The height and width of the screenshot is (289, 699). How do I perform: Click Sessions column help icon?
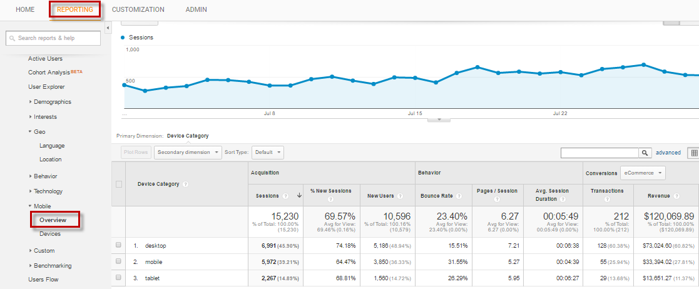click(286, 196)
